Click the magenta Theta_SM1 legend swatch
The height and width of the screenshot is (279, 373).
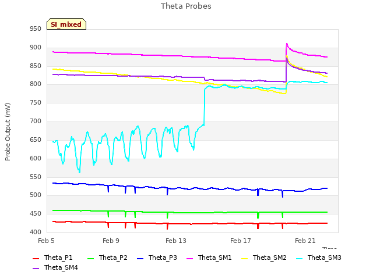pos(189,258)
